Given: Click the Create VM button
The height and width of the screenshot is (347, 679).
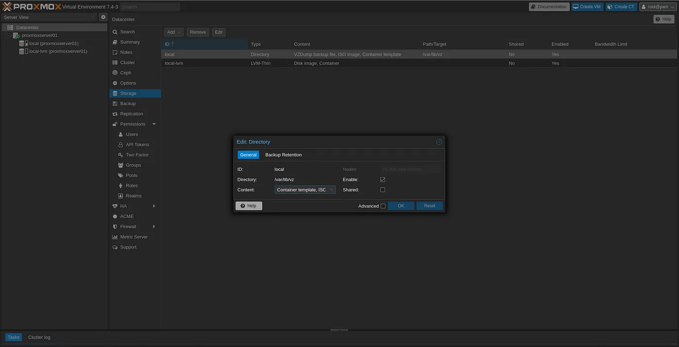Looking at the screenshot, I should pyautogui.click(x=586, y=7).
